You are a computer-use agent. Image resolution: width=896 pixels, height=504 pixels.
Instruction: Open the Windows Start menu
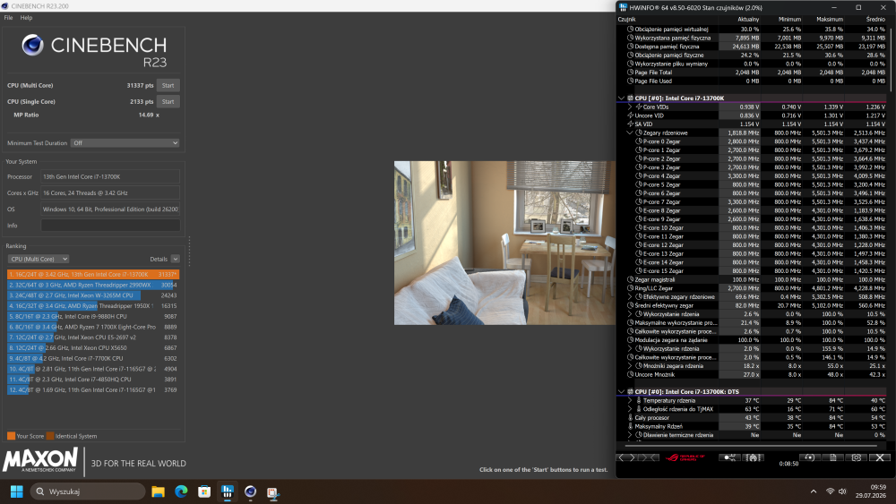[16, 491]
